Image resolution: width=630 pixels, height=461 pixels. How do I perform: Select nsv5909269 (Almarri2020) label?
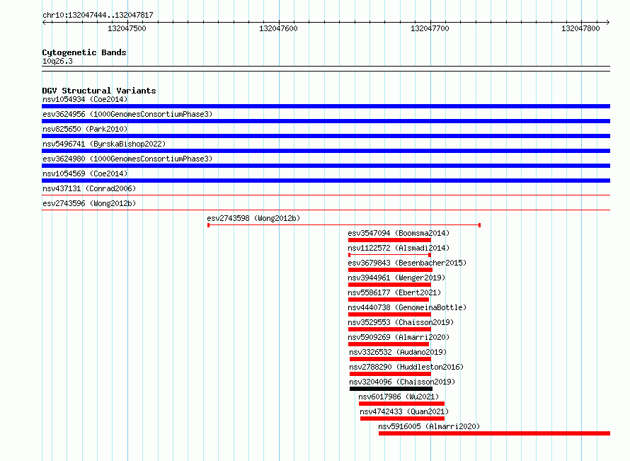click(399, 337)
